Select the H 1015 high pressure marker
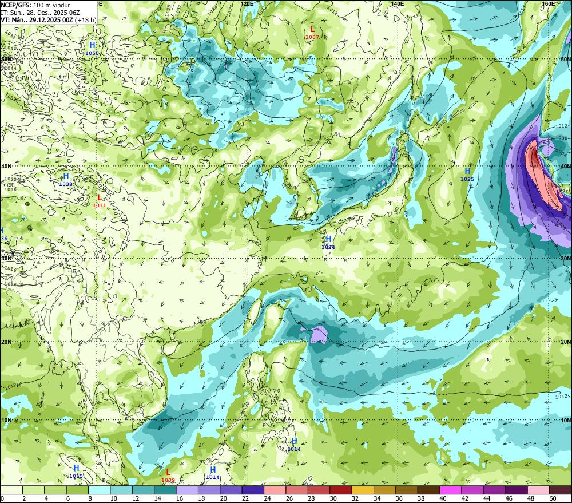 (76, 472)
